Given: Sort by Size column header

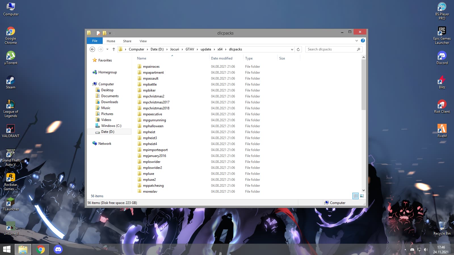Looking at the screenshot, I should tap(289, 58).
